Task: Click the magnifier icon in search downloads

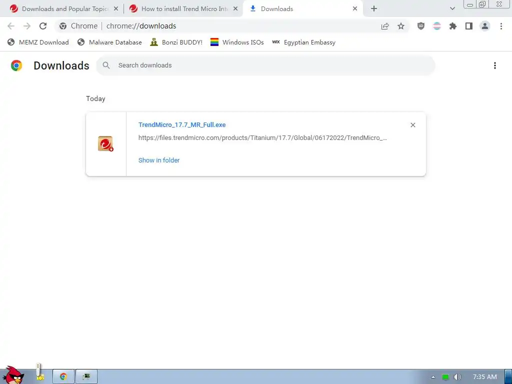Action: [106, 65]
